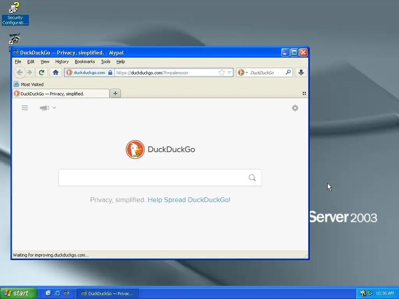Click the system clock 10:36 AM
The width and height of the screenshot is (399, 299).
coord(385,293)
